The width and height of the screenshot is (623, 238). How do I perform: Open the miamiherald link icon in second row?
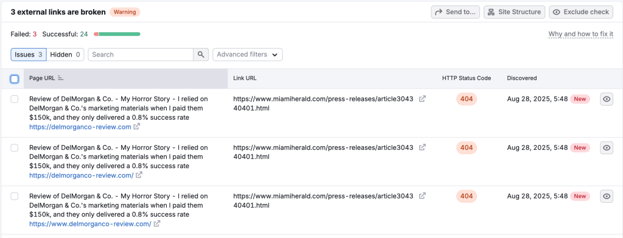[423, 147]
